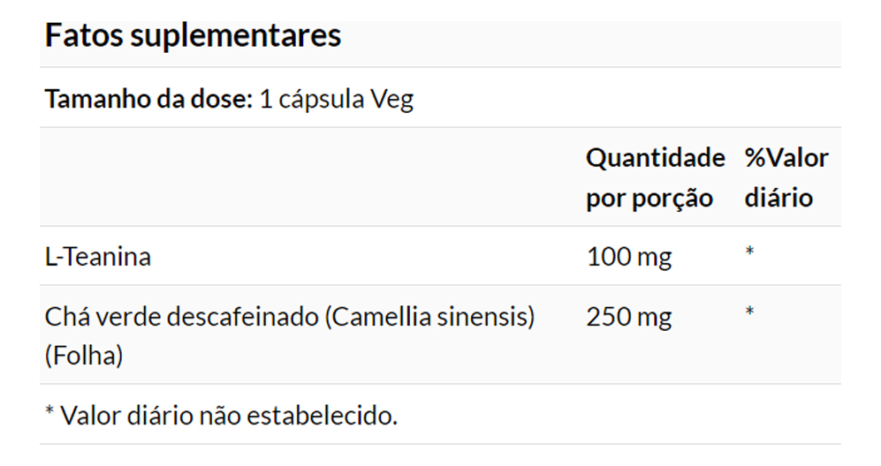The width and height of the screenshot is (881, 466).
Task: Click the asterisk starting the footnote
Action: [49, 412]
